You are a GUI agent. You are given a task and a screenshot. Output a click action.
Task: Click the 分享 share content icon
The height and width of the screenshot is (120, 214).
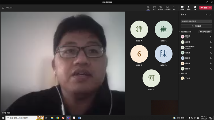(195, 7)
